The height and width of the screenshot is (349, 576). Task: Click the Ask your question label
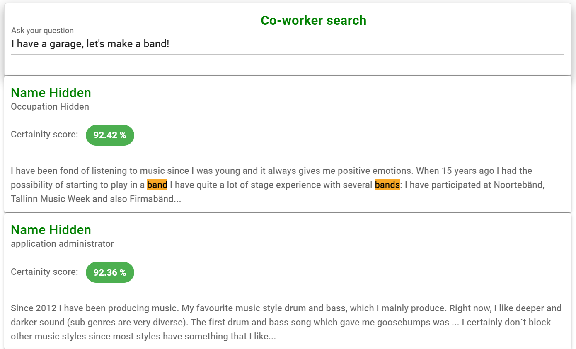(42, 31)
